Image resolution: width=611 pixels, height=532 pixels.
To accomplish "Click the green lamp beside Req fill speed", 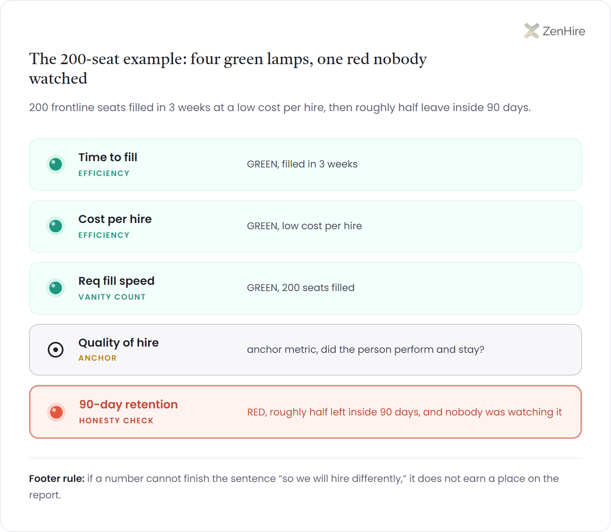I will (x=56, y=288).
